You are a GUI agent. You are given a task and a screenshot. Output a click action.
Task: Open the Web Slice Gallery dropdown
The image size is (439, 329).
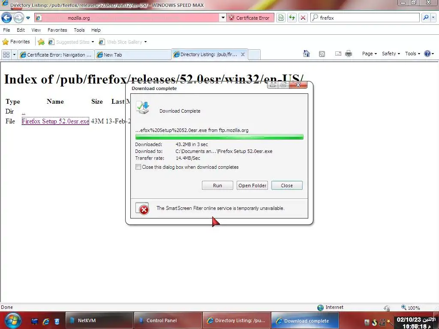point(123,42)
